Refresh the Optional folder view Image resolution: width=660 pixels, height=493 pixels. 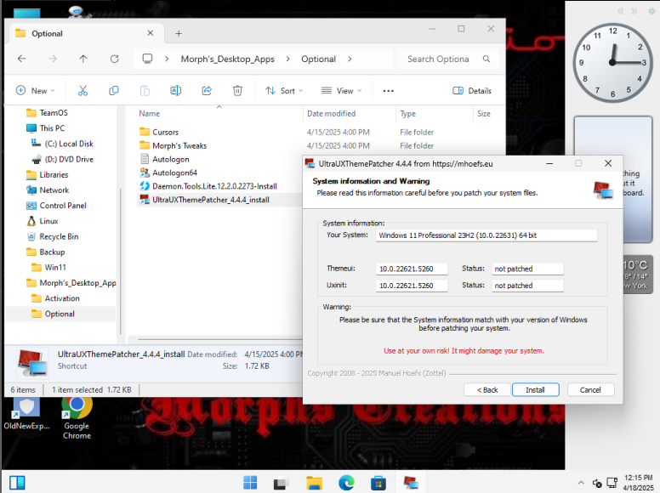[x=115, y=59]
